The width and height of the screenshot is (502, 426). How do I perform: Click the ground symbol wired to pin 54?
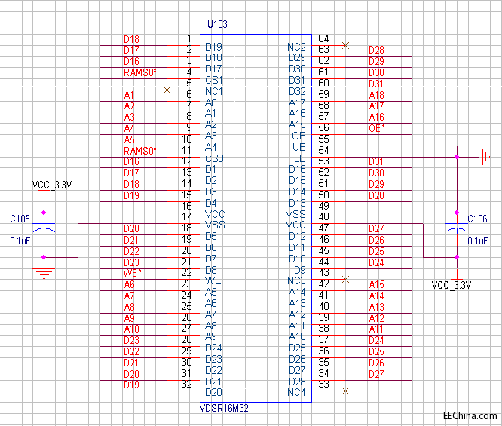(484, 157)
